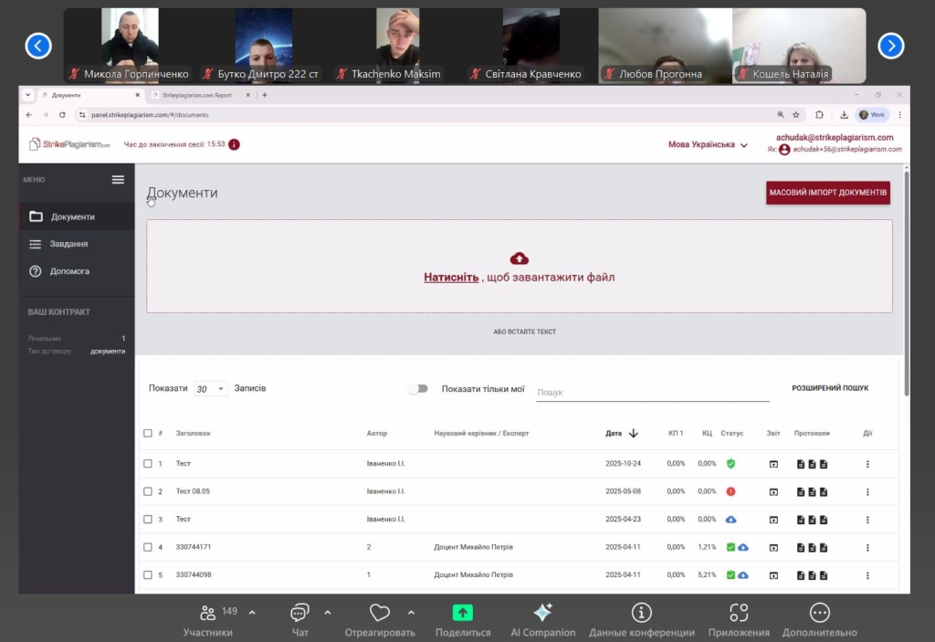Toggle the Показати тільки мої switch

click(x=417, y=389)
